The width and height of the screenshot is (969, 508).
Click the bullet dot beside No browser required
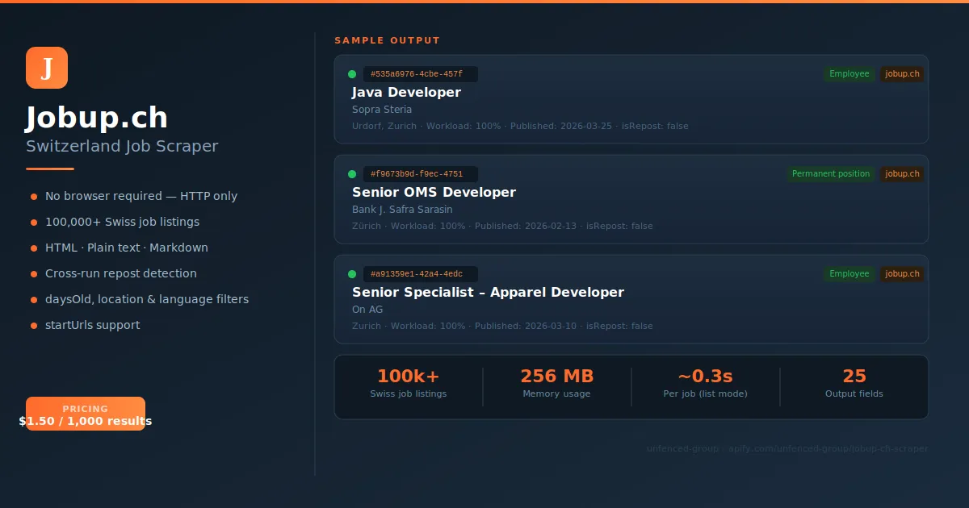click(33, 196)
